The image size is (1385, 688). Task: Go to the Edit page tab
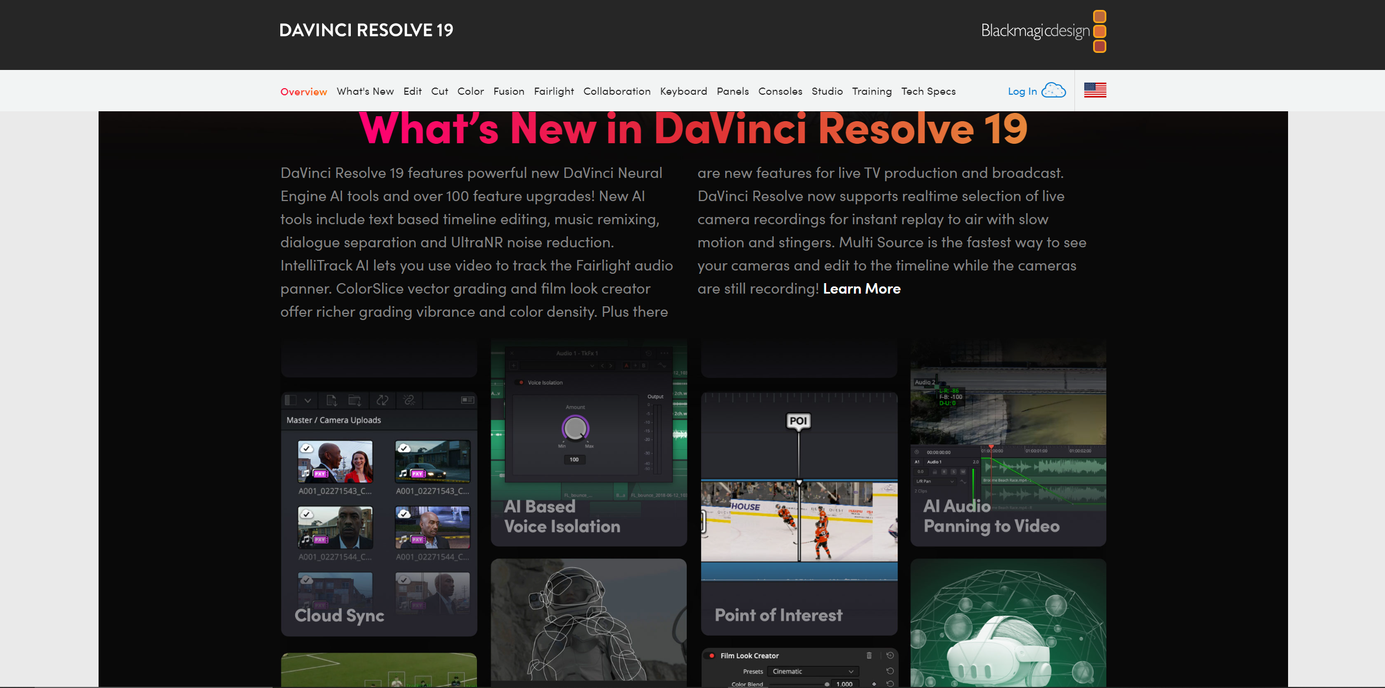pos(412,91)
